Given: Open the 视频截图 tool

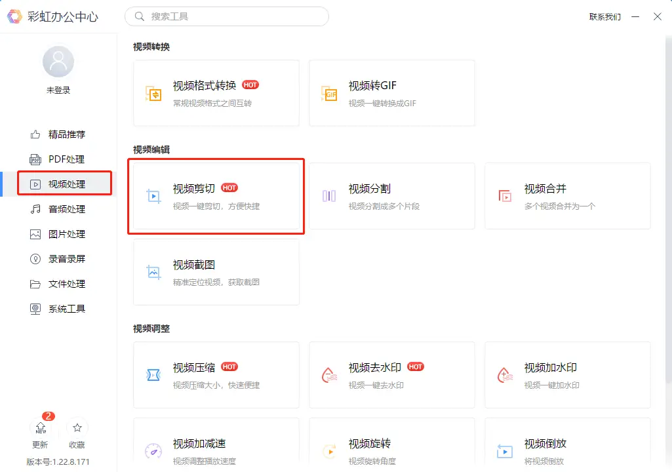Looking at the screenshot, I should 216,272.
